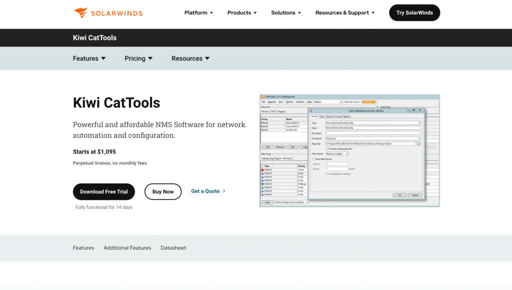Open the Products menu
This screenshot has height=290, width=512.
click(242, 12)
